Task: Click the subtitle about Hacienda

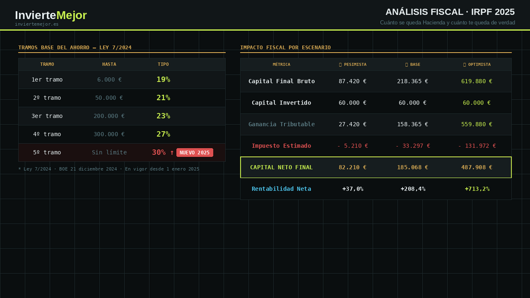Action: click(447, 23)
